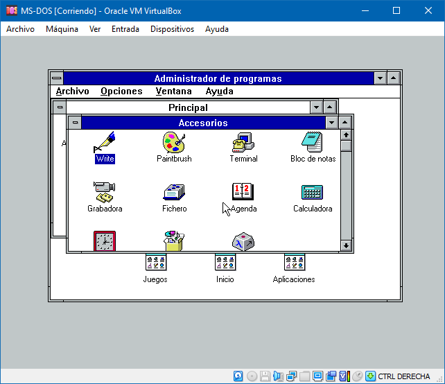Click the green arrow keyboard capture icon
Screen dimensions: 445x384
click(x=370, y=376)
